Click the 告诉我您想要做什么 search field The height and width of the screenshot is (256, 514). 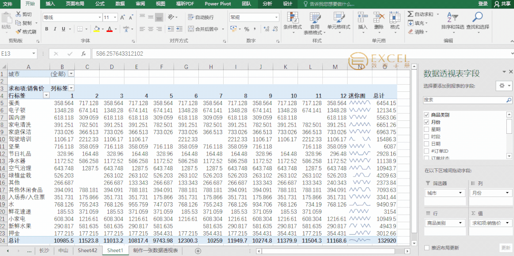click(x=329, y=4)
